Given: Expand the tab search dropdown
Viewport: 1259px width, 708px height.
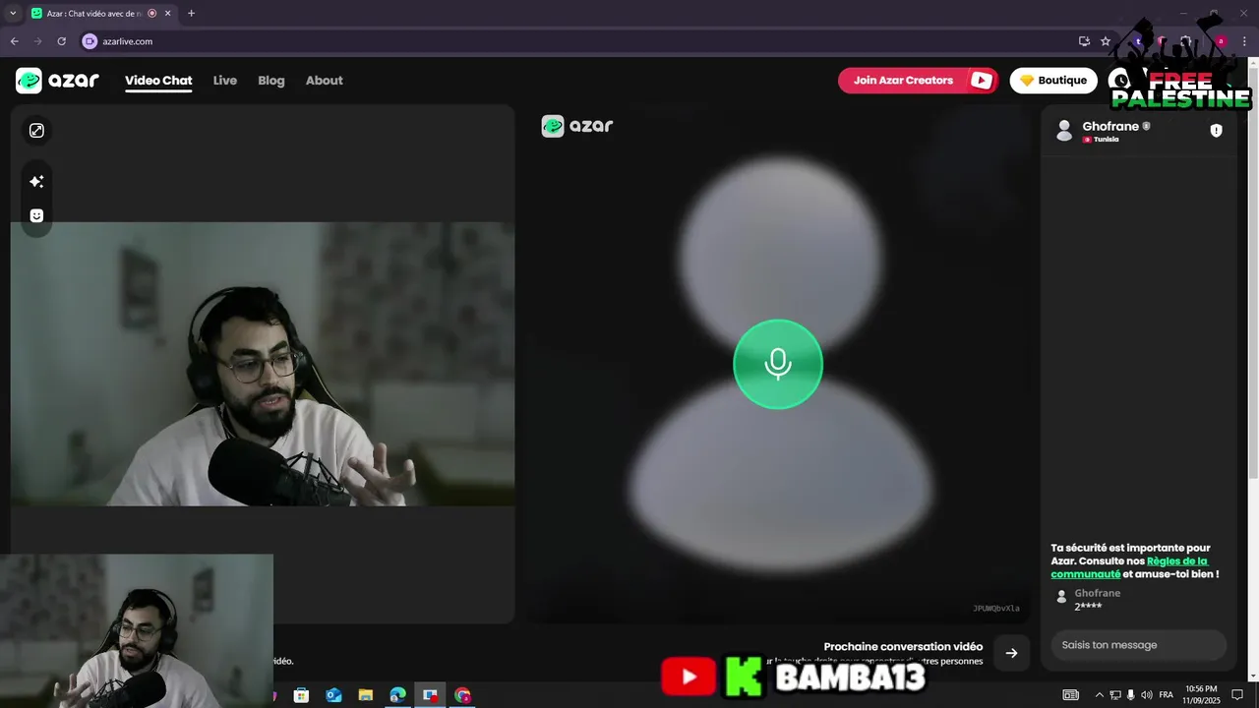Looking at the screenshot, I should [12, 14].
